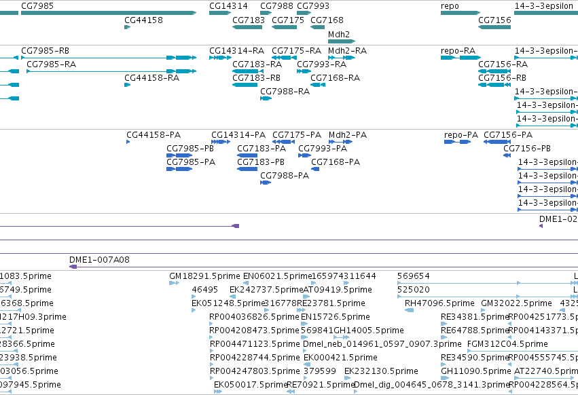Click protein CG44158-PA
The height and width of the screenshot is (395, 578).
[x=128, y=142]
